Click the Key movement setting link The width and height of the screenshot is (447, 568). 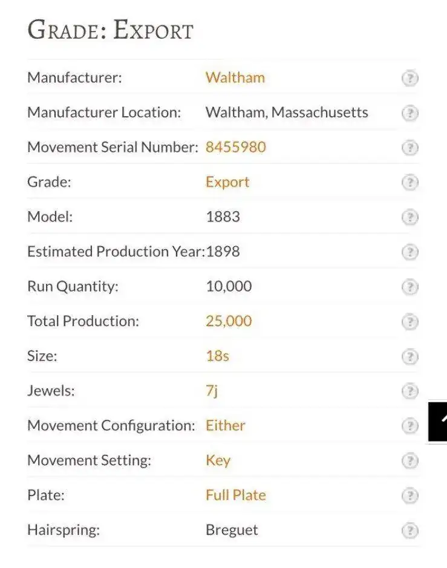[x=218, y=460]
